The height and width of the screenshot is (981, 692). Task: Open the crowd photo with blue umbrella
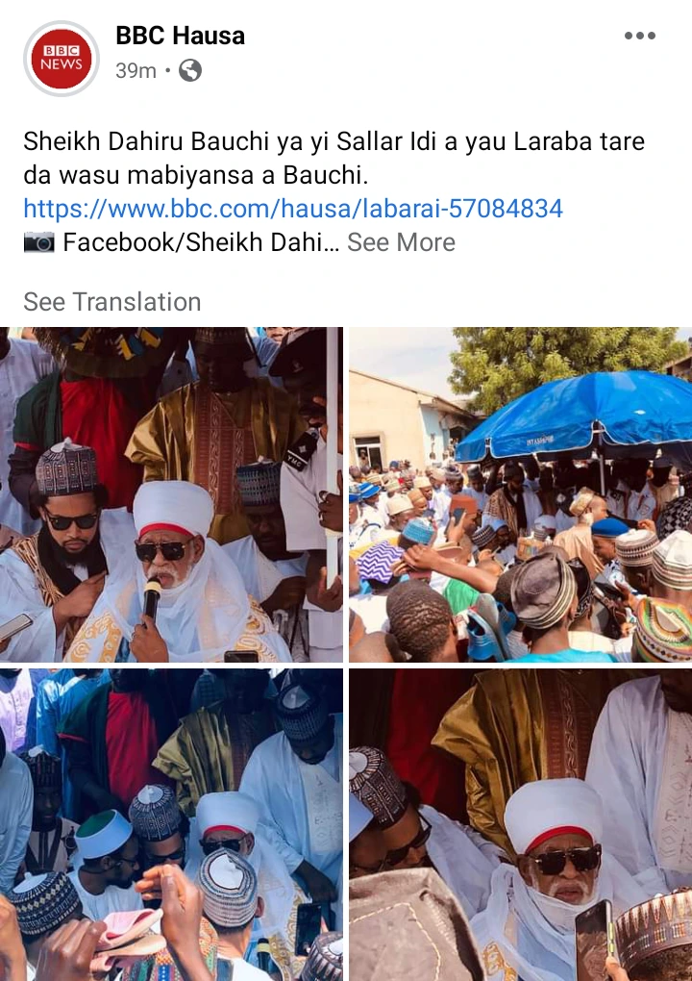(x=520, y=494)
